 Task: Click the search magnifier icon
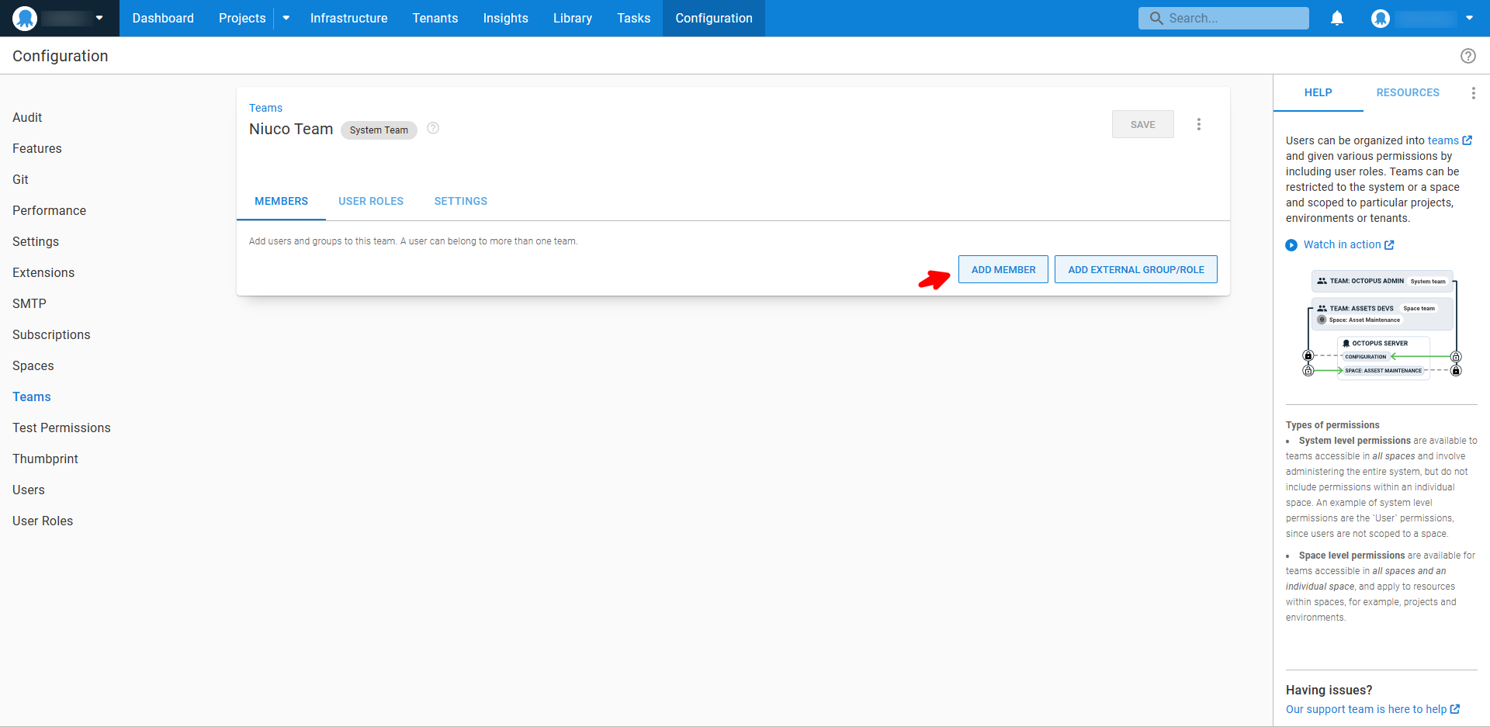pos(1156,18)
